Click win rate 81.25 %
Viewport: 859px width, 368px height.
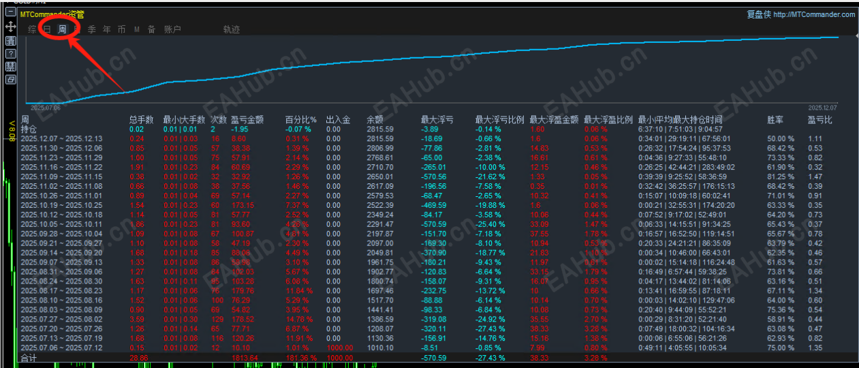(x=780, y=177)
